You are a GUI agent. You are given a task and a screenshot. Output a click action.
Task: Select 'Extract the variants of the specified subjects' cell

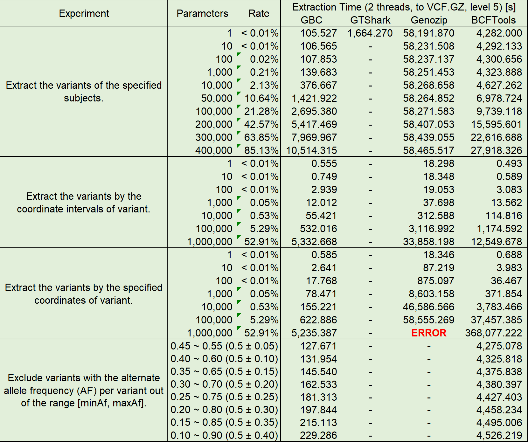click(x=84, y=92)
